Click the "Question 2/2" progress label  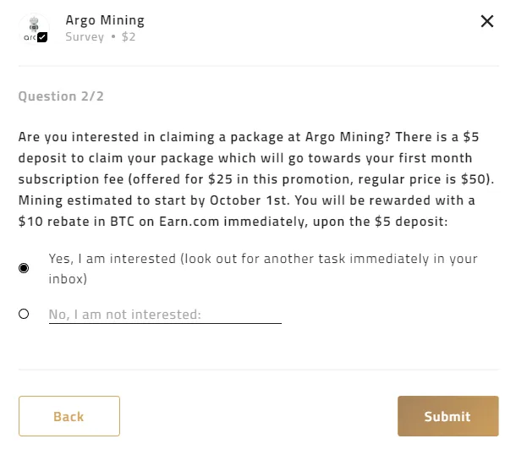pos(61,96)
